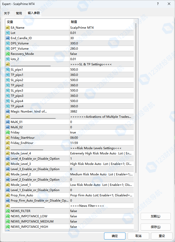Click the icon beside Level_4_Enable_or_Disable_Option
This screenshot has height=242, width=175.
click(8, 159)
